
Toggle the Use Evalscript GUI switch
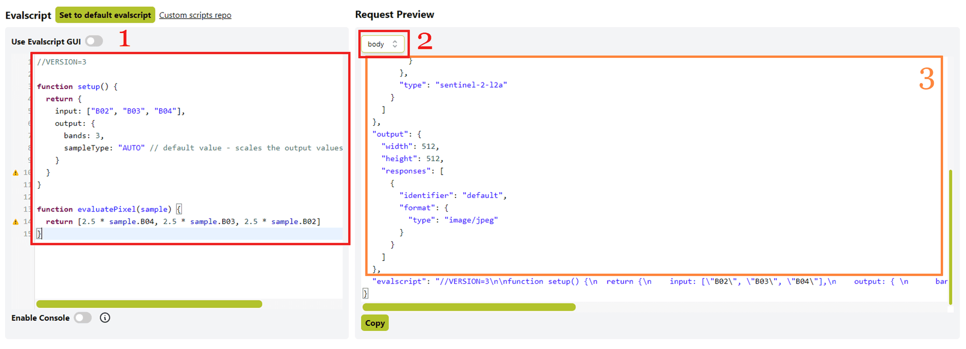tap(94, 41)
